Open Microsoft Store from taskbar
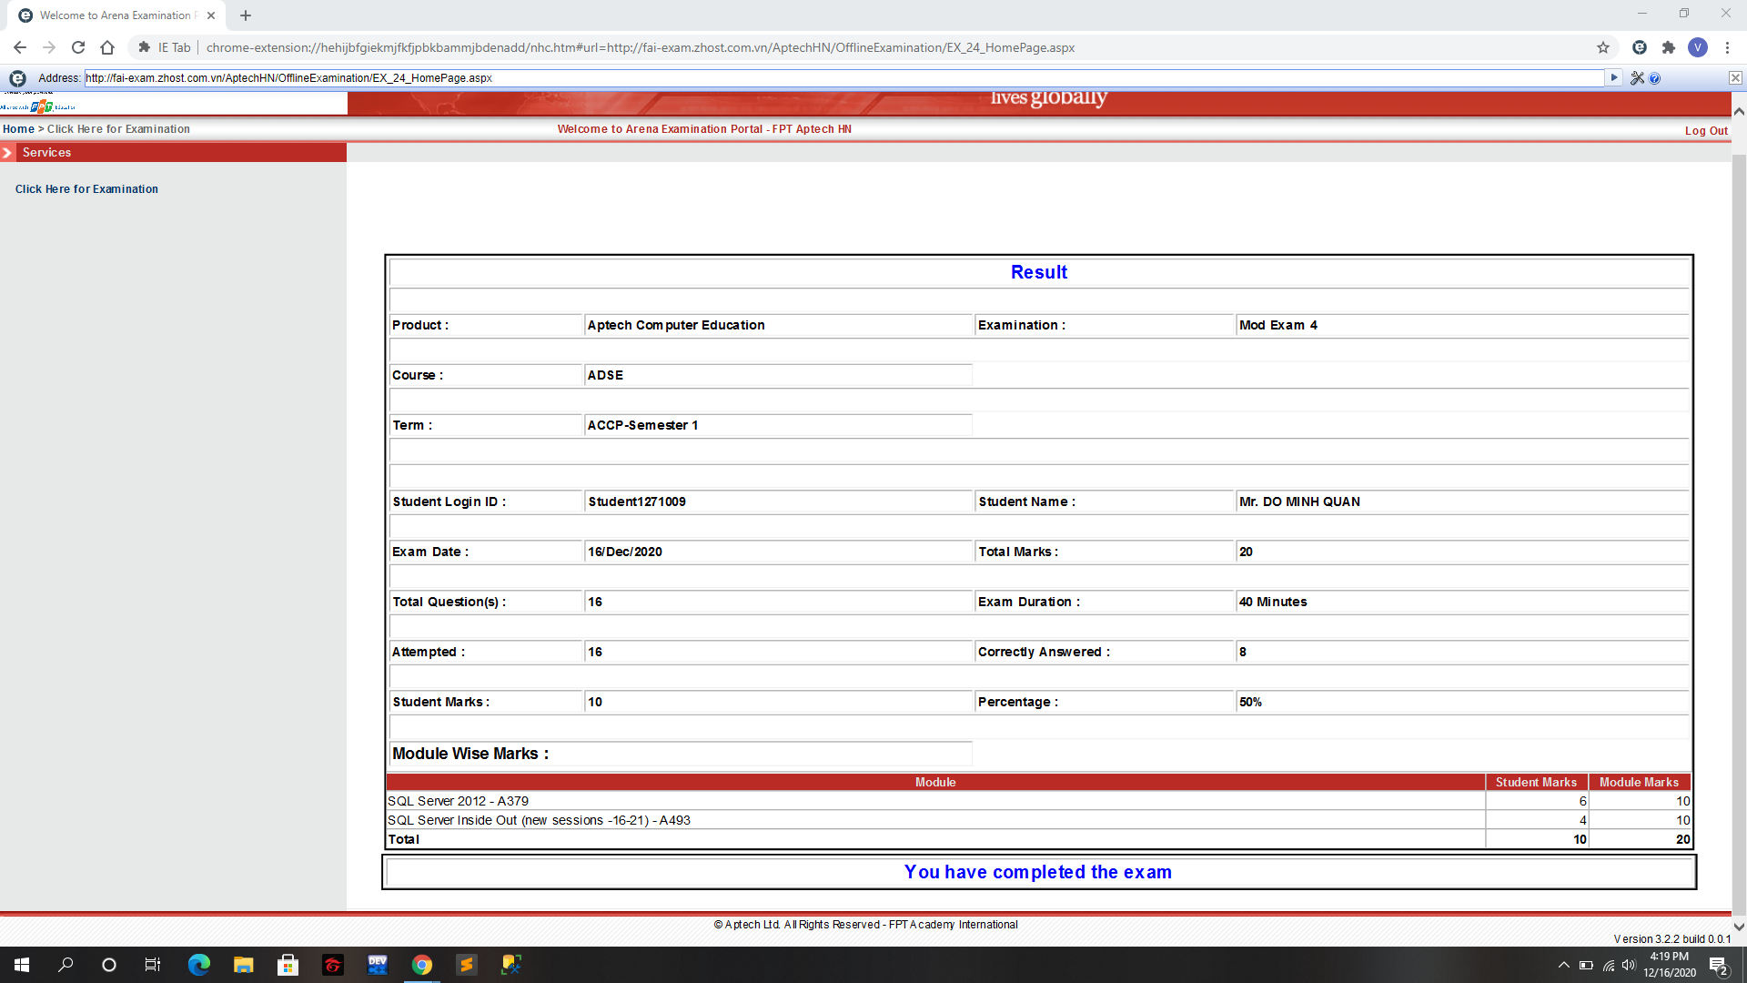The width and height of the screenshot is (1747, 983). point(288,965)
